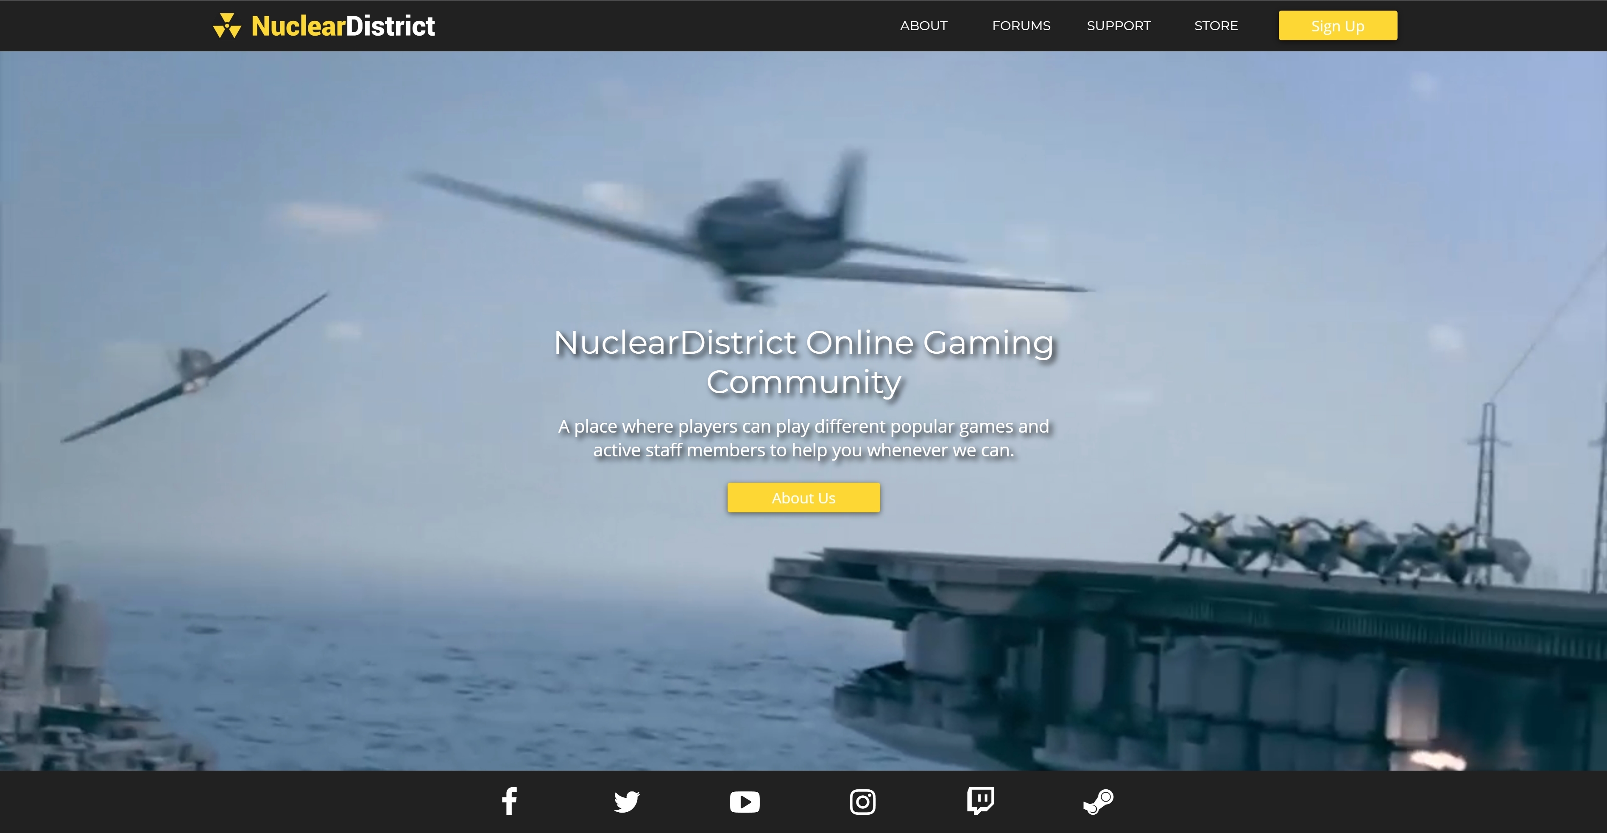The image size is (1607, 833).
Task: Click the radioactive logo symbol
Action: [x=227, y=25]
